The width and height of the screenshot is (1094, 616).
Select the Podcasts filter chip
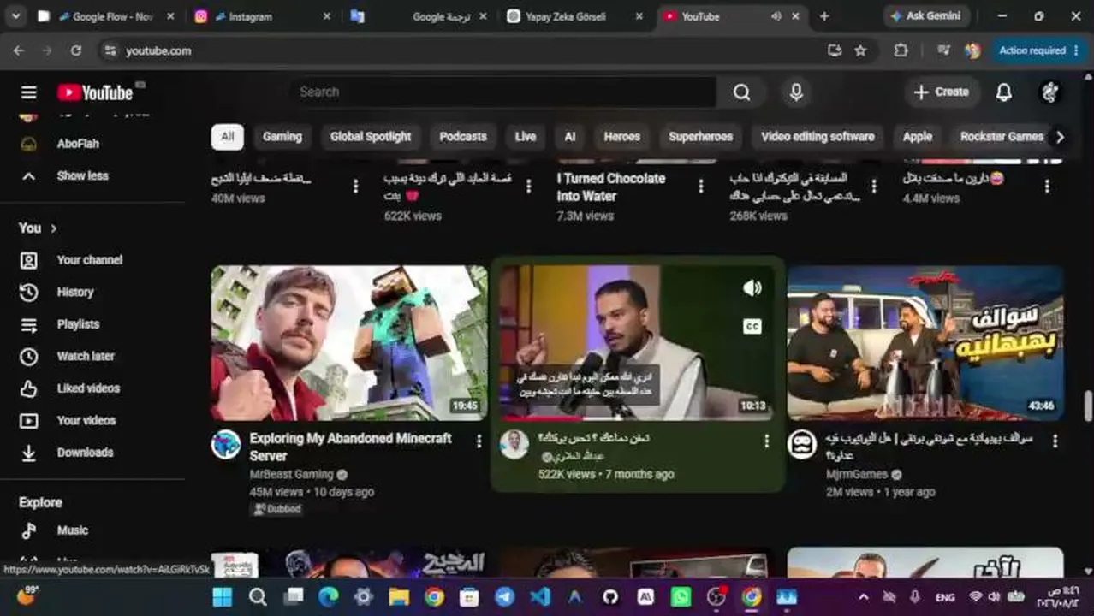coord(463,137)
